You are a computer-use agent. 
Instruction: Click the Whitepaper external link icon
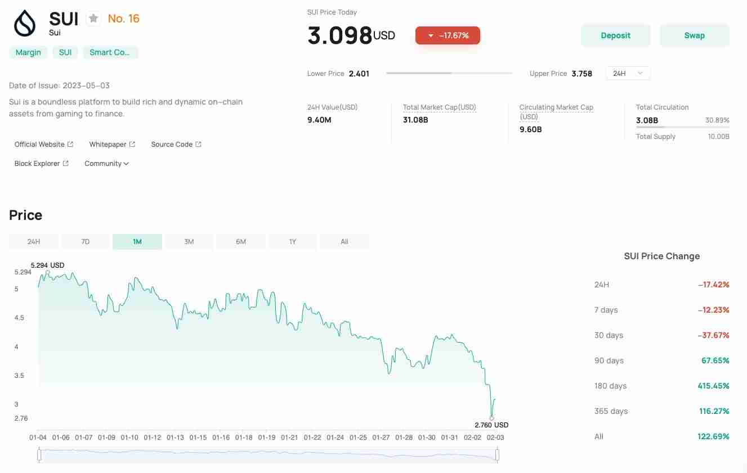[132, 145]
